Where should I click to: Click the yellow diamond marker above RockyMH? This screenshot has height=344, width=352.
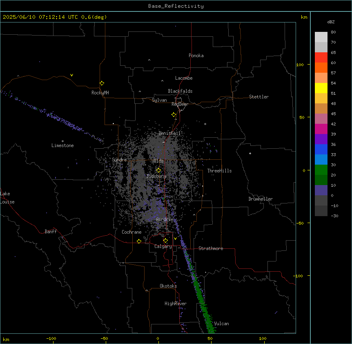(102, 83)
